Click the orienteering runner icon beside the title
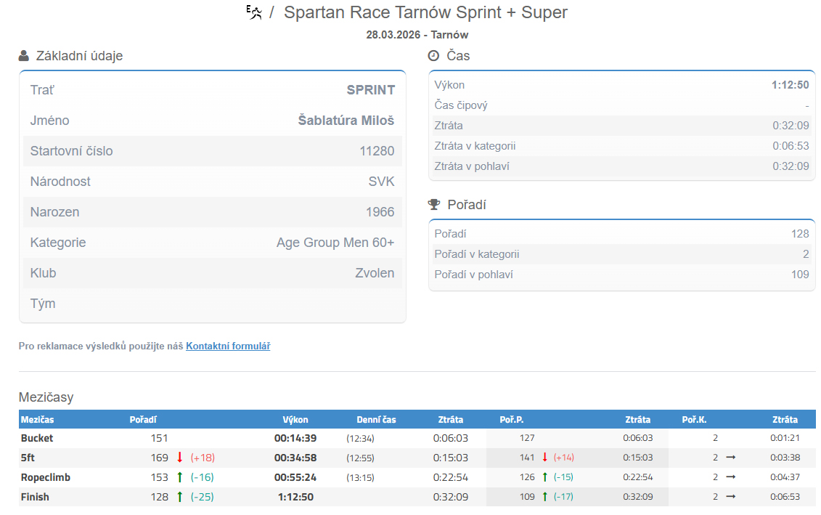821x515 pixels. coord(254,12)
